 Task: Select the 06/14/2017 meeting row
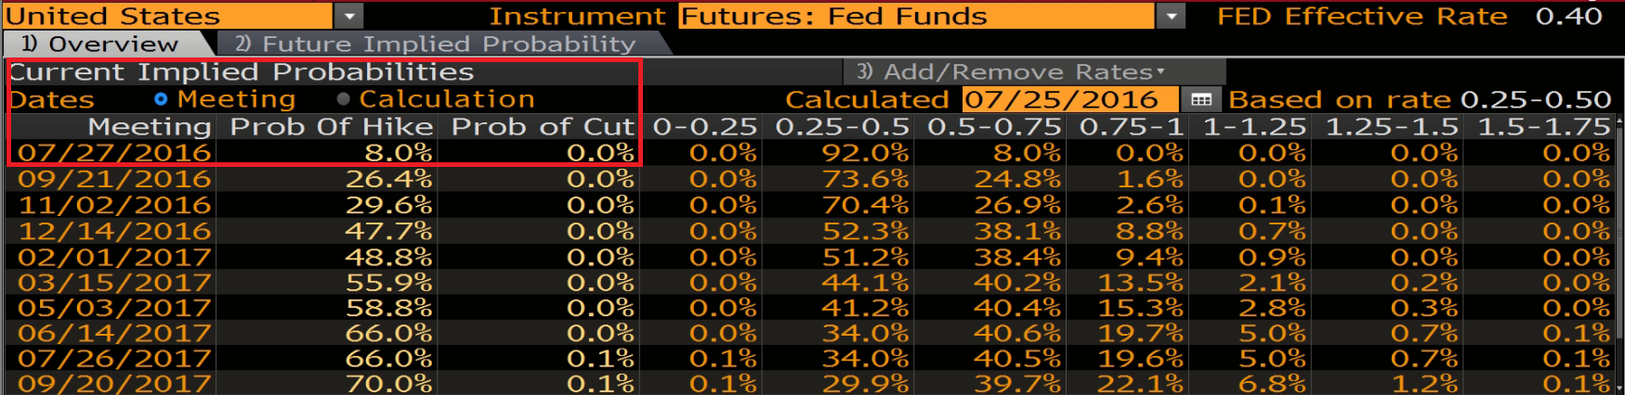[x=114, y=333]
